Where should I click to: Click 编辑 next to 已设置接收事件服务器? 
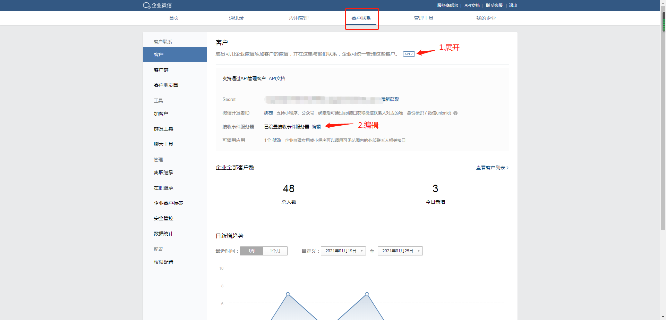pyautogui.click(x=317, y=126)
